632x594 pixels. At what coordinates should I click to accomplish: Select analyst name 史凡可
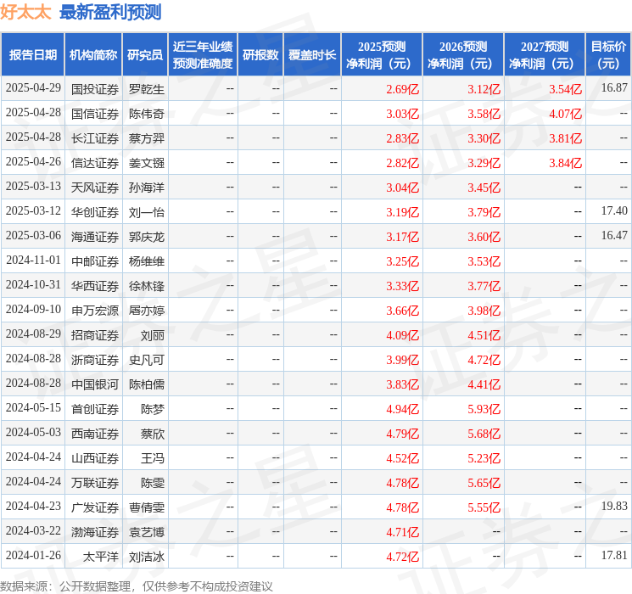pos(146,359)
